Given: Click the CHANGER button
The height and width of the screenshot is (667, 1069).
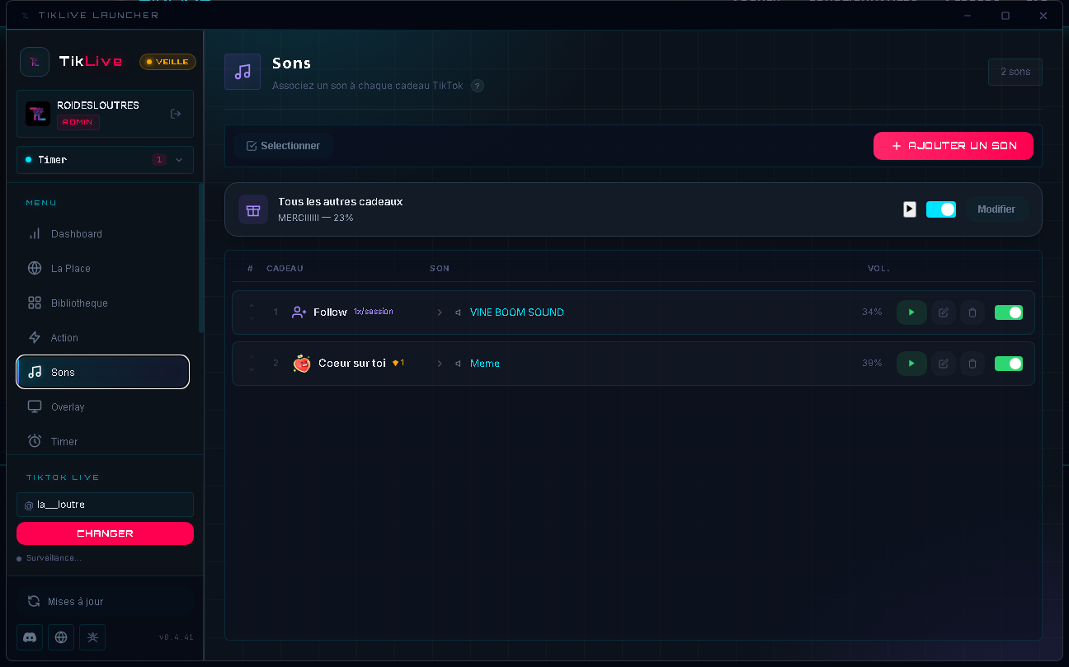Looking at the screenshot, I should coord(105,533).
